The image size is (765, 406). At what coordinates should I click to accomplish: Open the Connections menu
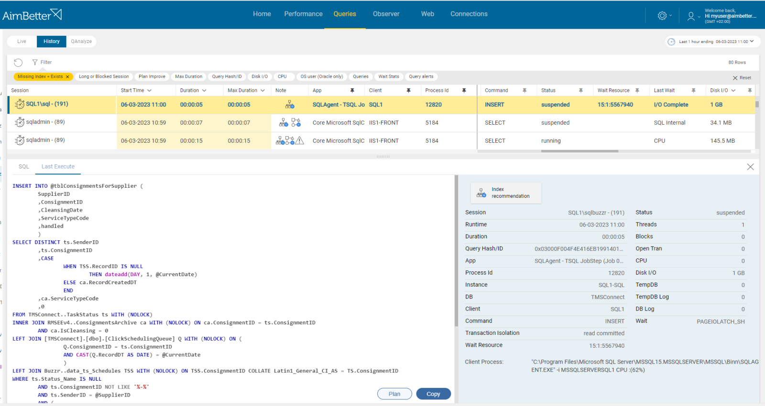pos(469,14)
